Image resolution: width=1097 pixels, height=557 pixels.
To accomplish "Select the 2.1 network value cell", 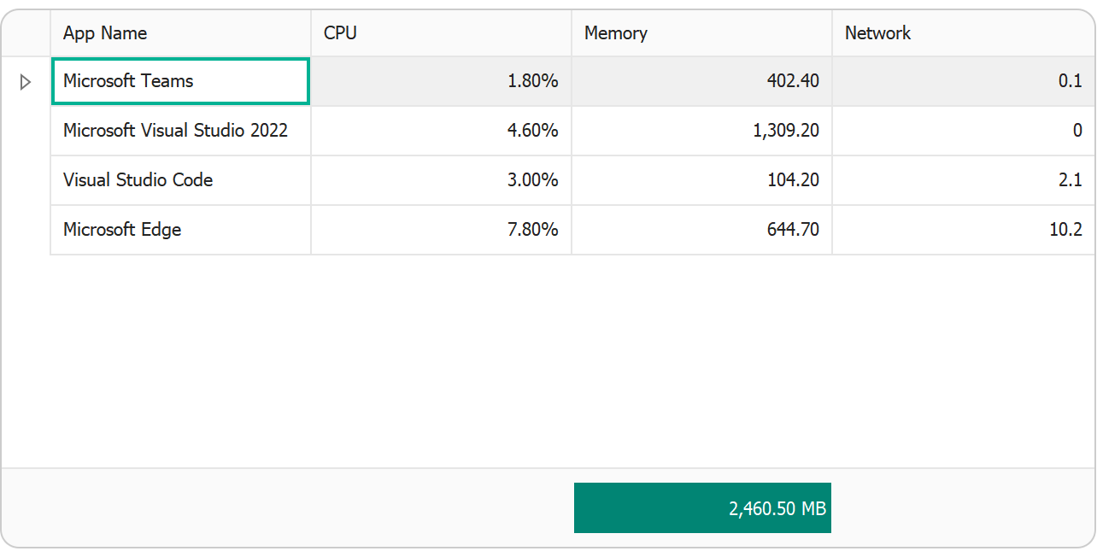I will click(x=962, y=180).
